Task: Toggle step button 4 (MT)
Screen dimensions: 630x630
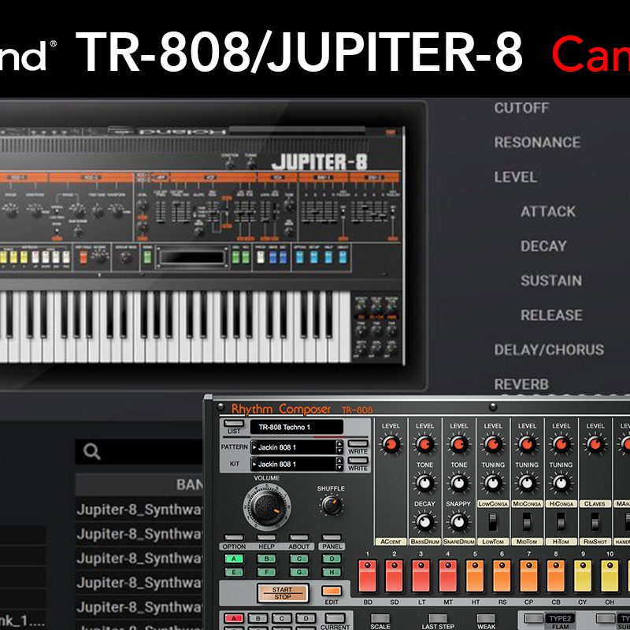Action: pos(448,576)
